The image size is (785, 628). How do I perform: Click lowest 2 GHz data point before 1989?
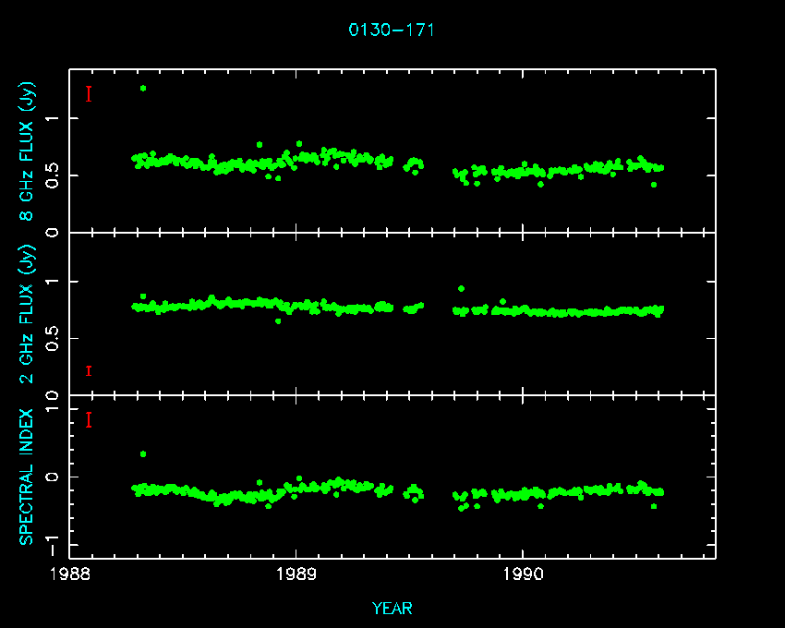[278, 320]
